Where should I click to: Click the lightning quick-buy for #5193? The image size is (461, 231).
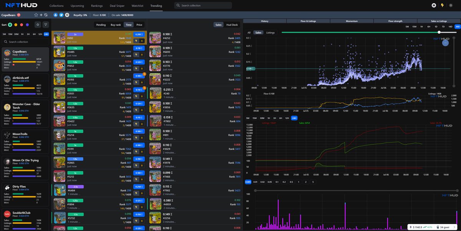pos(136,82)
